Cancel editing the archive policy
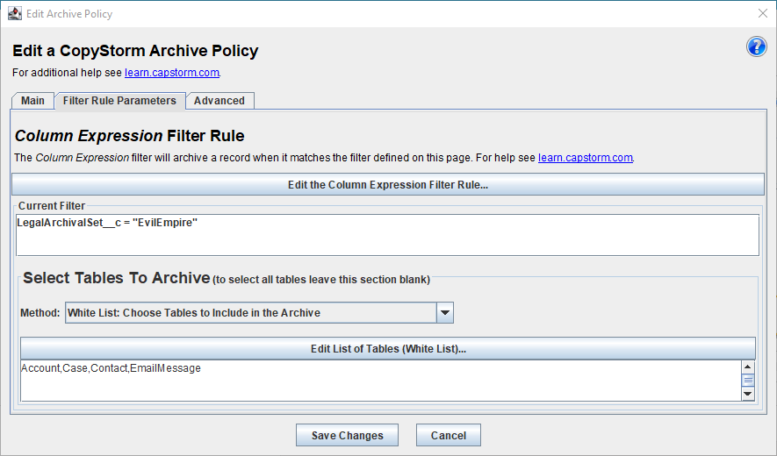777x456 pixels. [449, 435]
